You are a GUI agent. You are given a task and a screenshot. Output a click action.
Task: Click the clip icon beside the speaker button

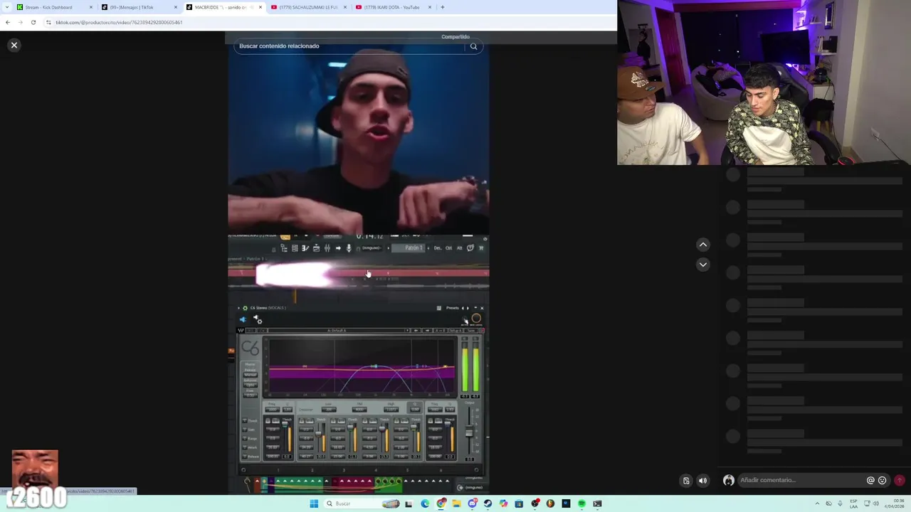(x=686, y=481)
